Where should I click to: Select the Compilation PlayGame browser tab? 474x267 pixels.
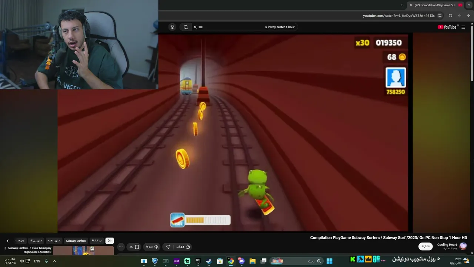point(435,5)
